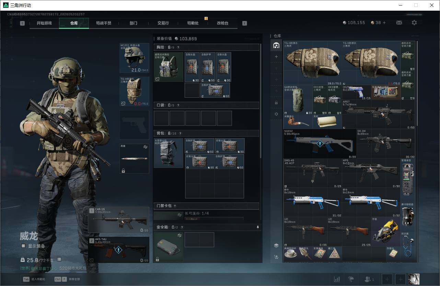Screen dimensions: 440x286
Task: Open the weight details list icon
Action: point(59,259)
